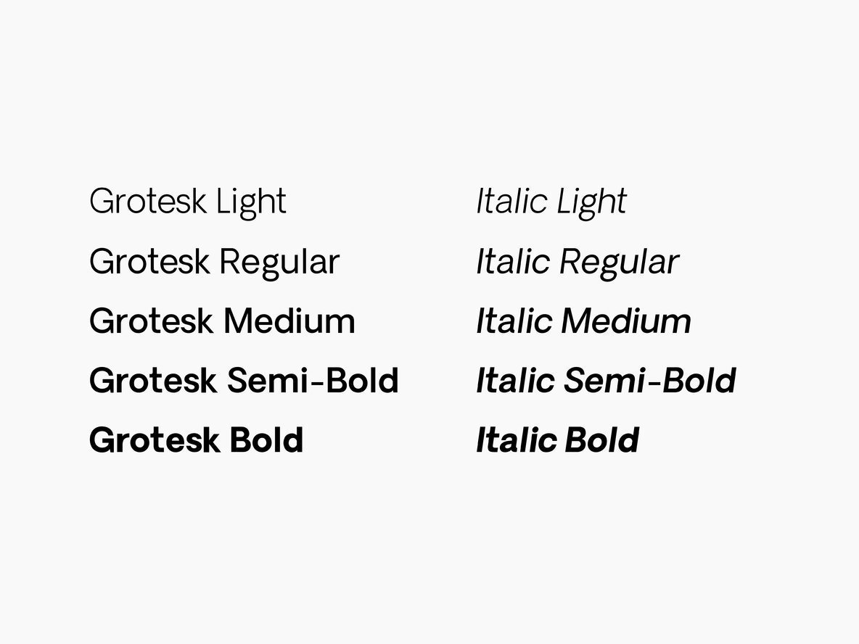The width and height of the screenshot is (859, 644).
Task: Click the word Italic in Italic Bold
Action: (x=517, y=440)
